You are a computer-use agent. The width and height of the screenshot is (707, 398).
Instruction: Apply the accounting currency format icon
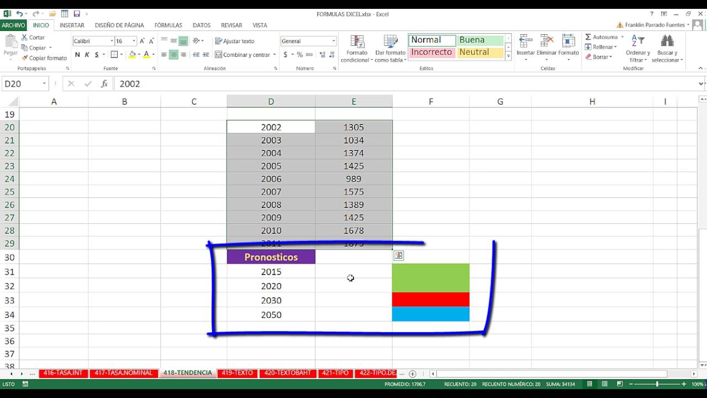(x=286, y=55)
